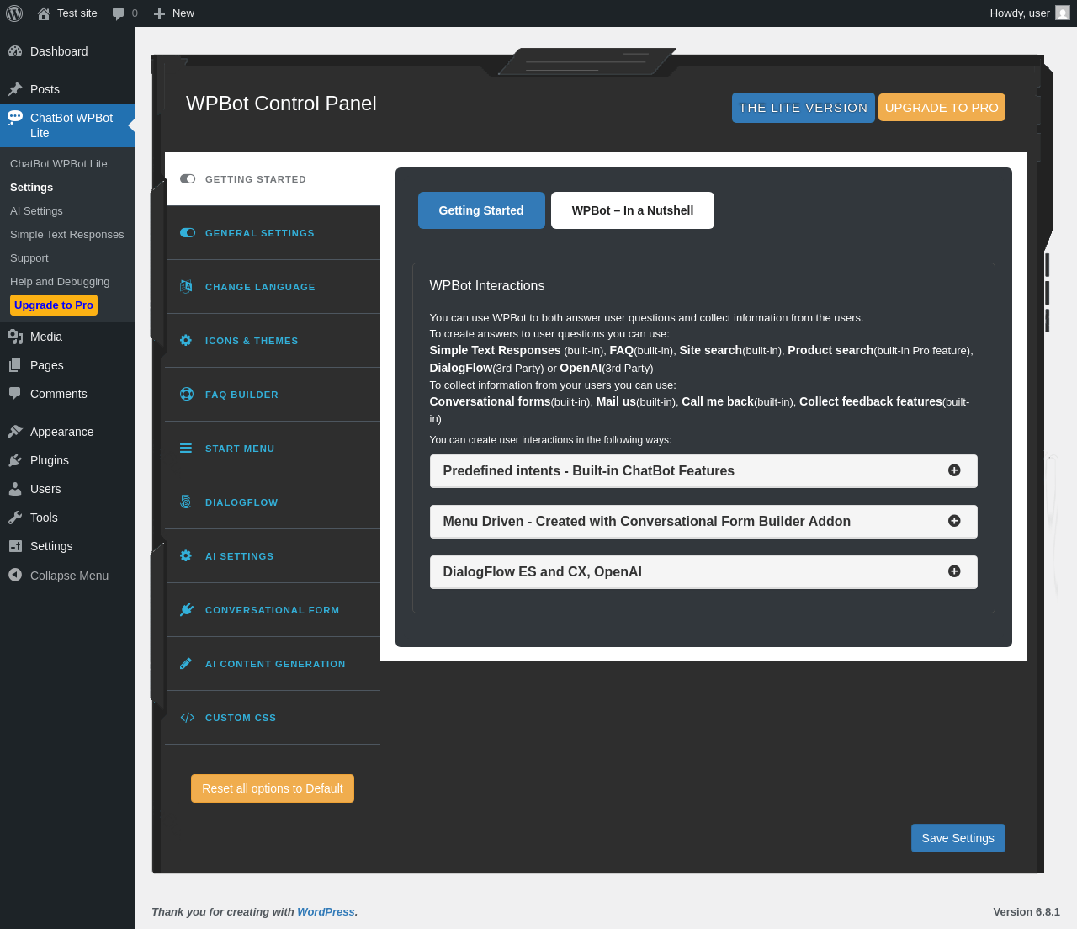Open the Change Language panel tab
Viewport: 1077px width, 929px height.
(x=273, y=287)
